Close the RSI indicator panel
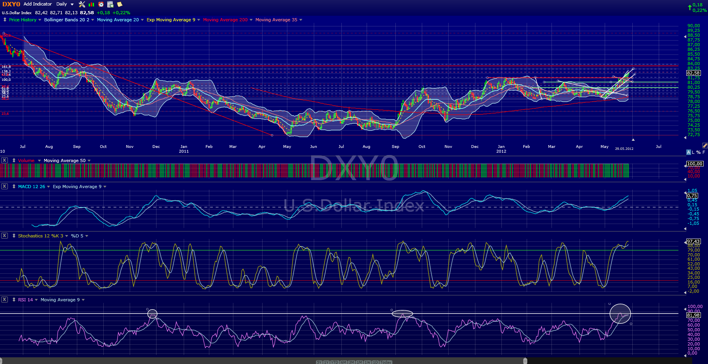 point(4,299)
